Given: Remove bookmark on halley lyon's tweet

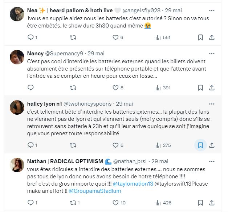Looking at the screenshot, I should [x=200, y=145].
